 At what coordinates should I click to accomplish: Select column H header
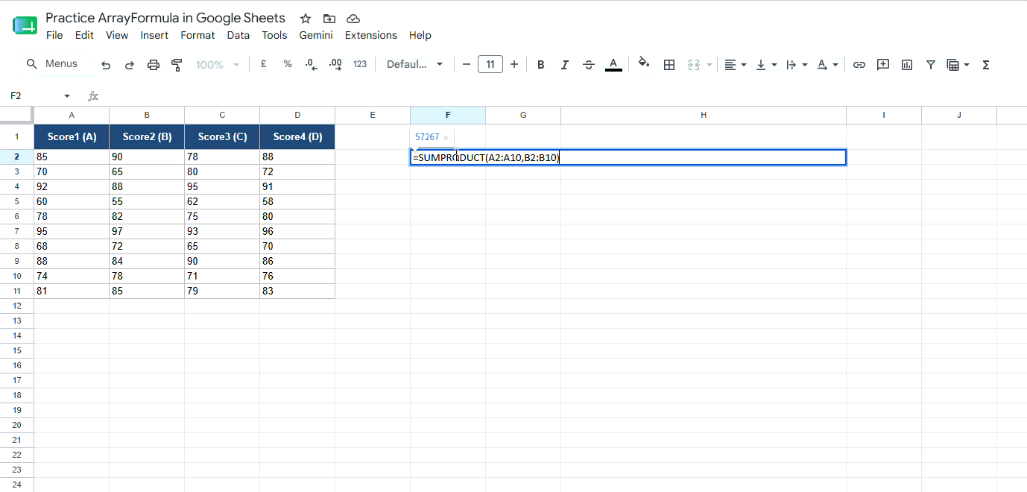click(704, 115)
